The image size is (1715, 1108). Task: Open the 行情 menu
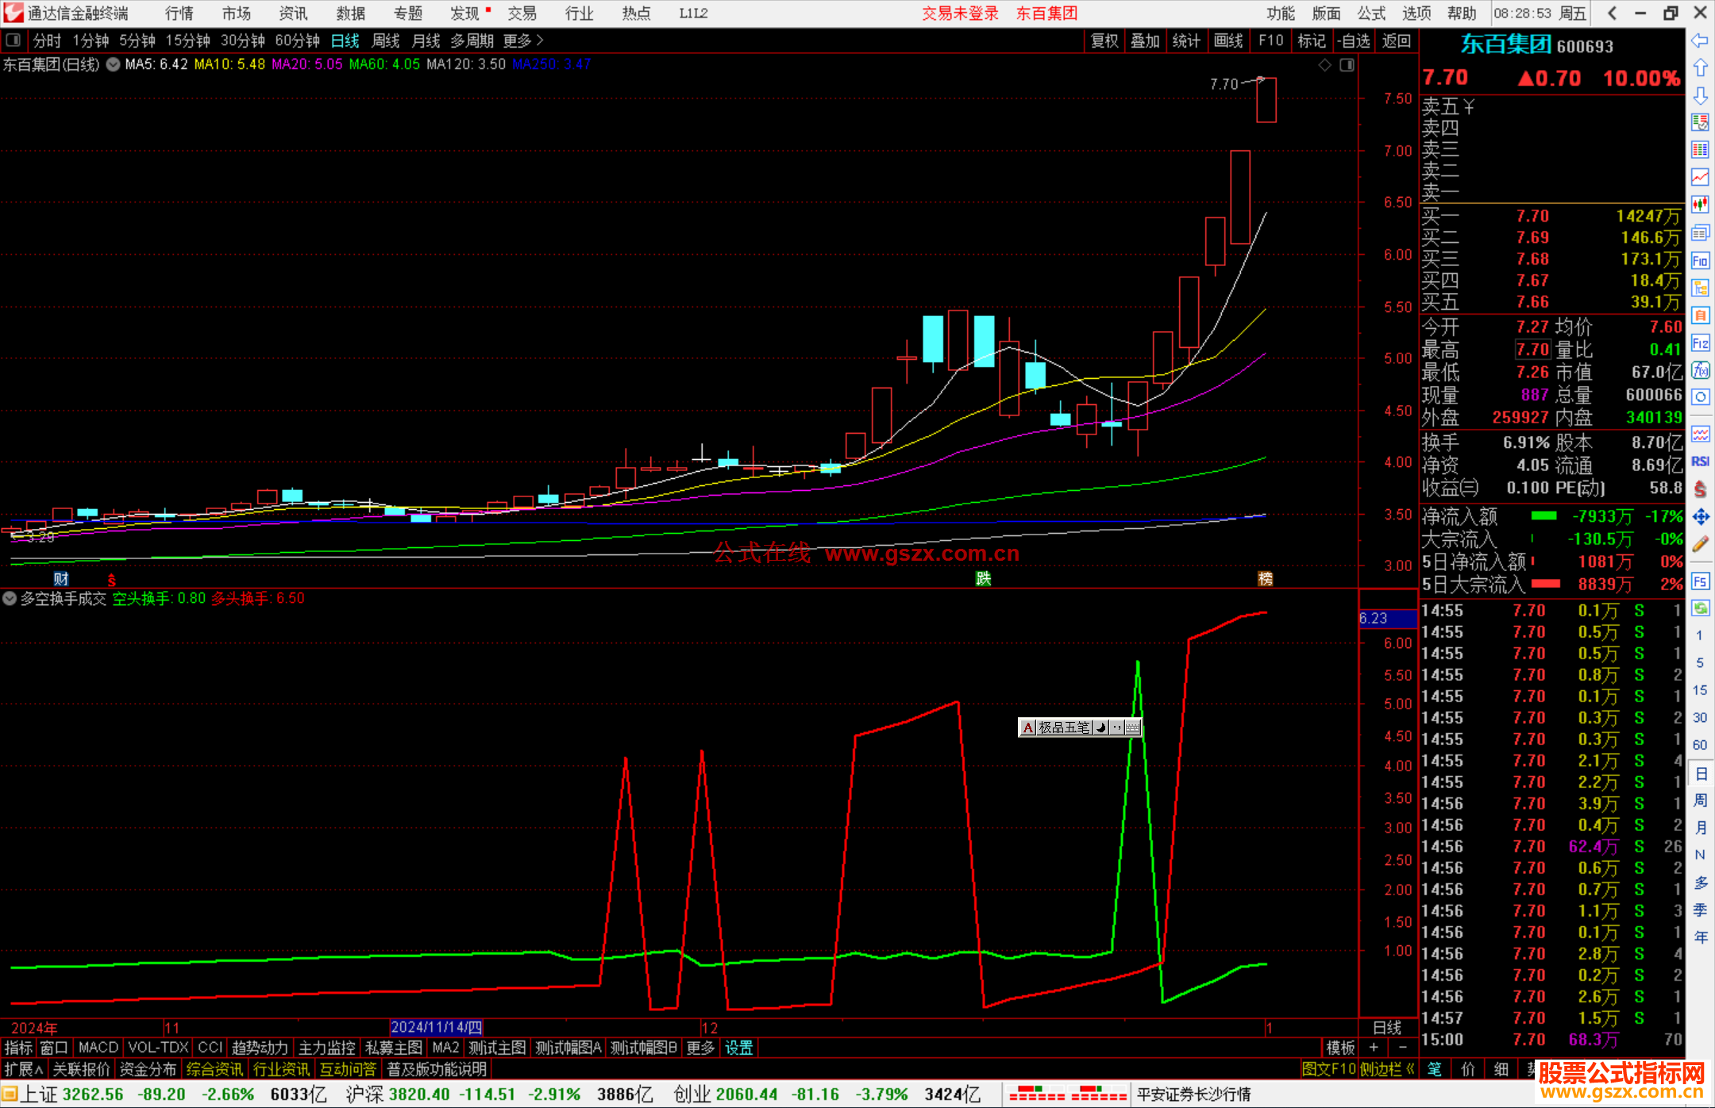pyautogui.click(x=179, y=14)
